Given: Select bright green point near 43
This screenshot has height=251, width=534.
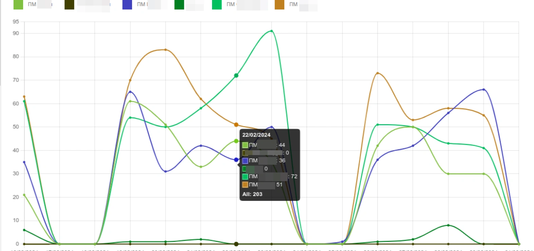Looking at the screenshot, I should (448, 143).
